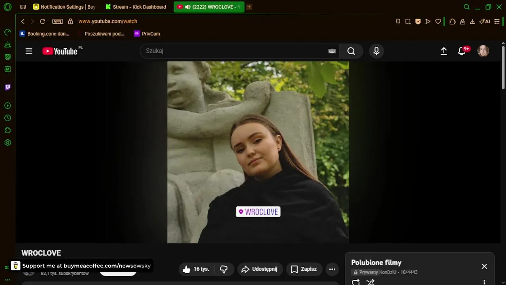The image size is (506, 285).
Task: Click the WROCLOVE video title
Action: (41, 253)
